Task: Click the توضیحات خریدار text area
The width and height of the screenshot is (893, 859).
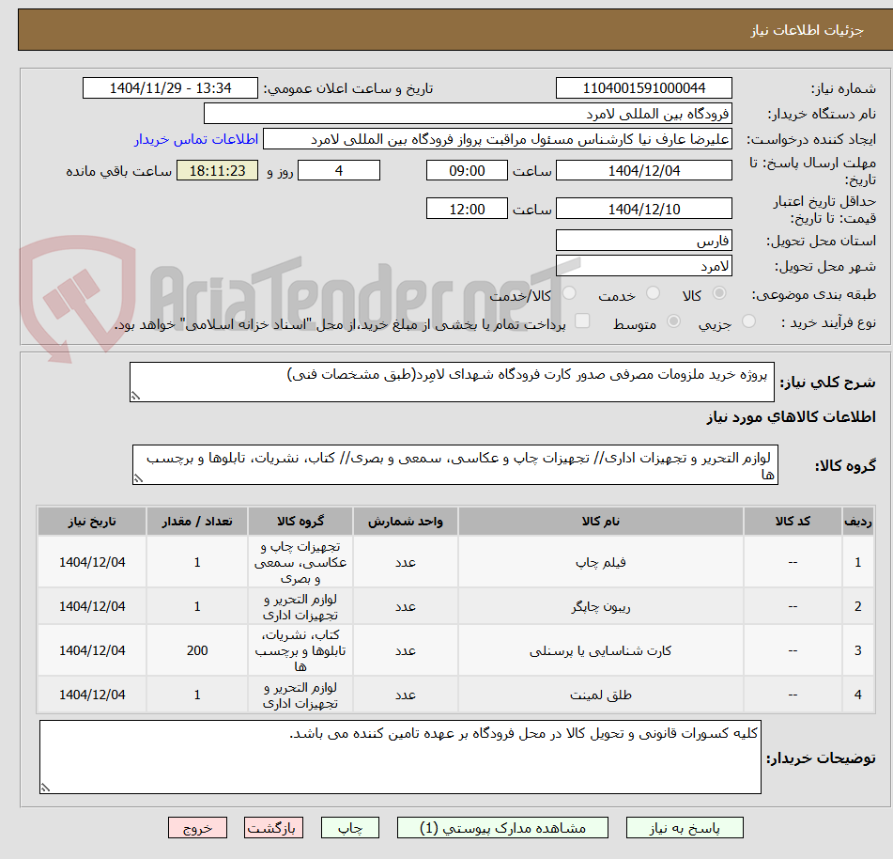Action: tap(400, 757)
